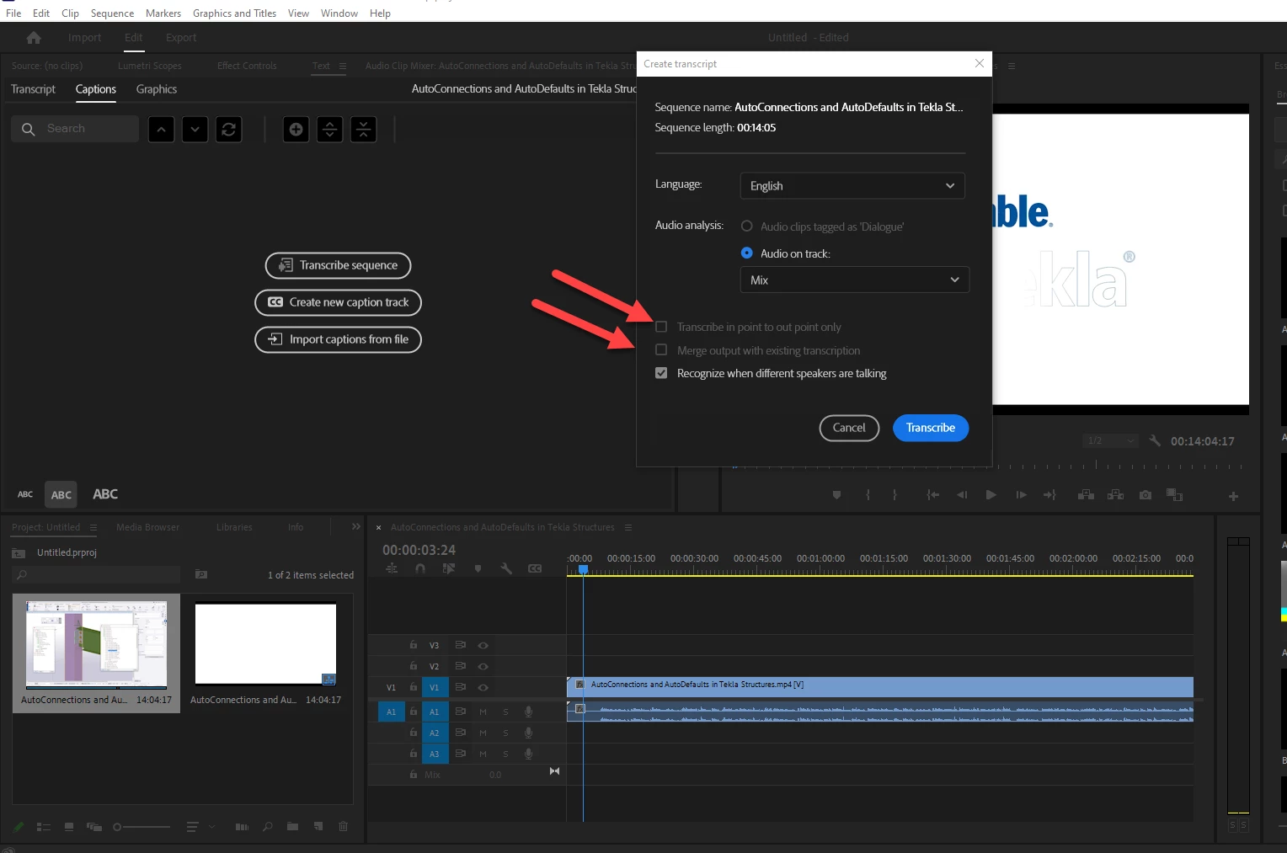Open the Language dropdown set to English
This screenshot has width=1287, height=853.
852,186
